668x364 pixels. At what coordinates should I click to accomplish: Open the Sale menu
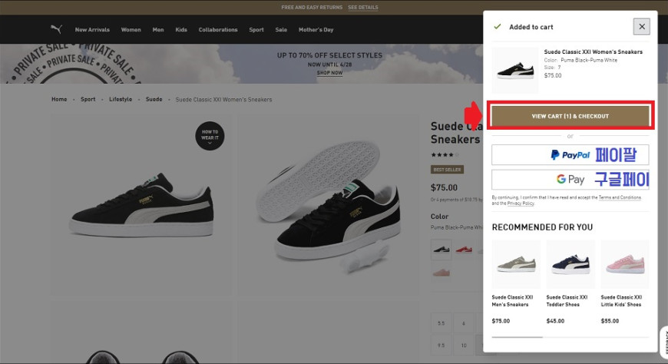click(x=281, y=30)
